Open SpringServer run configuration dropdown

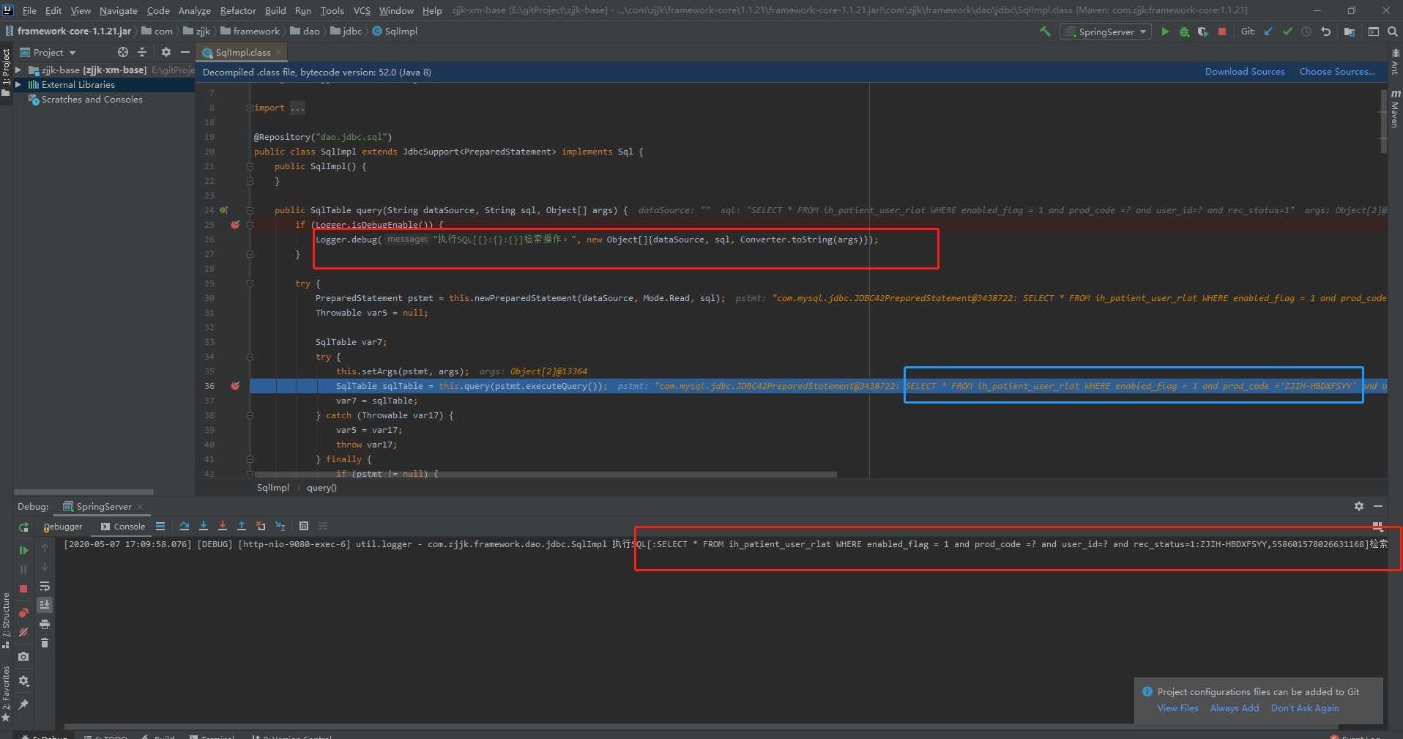pyautogui.click(x=1106, y=31)
